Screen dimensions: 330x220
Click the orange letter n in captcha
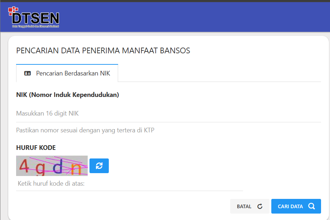tap(76, 169)
